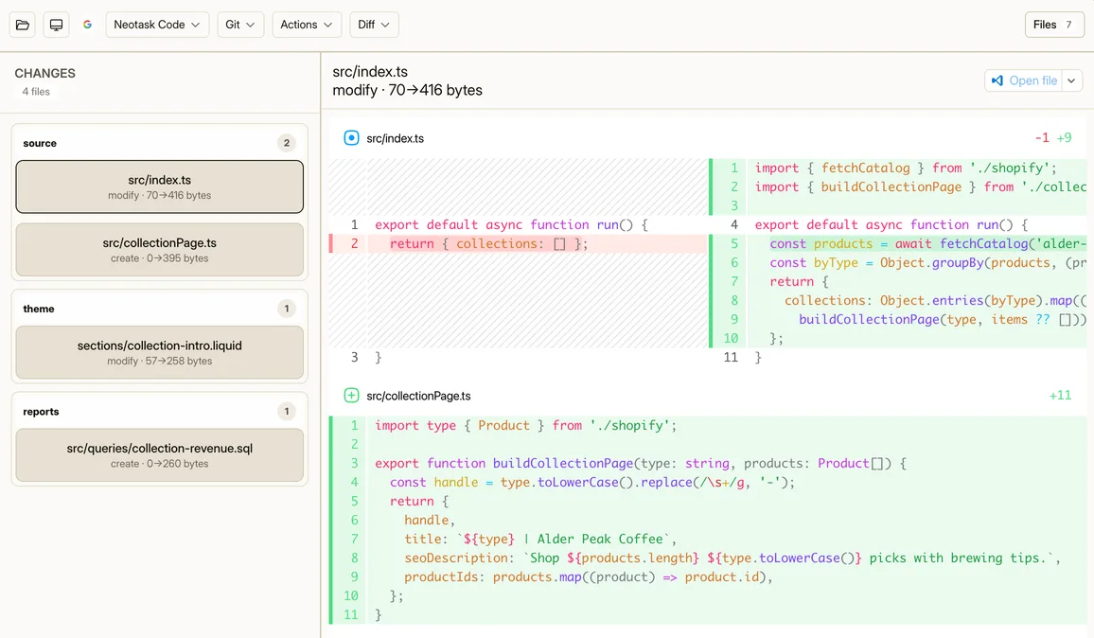Click the added-file plus icon beside src/collectionPage.ts

pos(352,396)
